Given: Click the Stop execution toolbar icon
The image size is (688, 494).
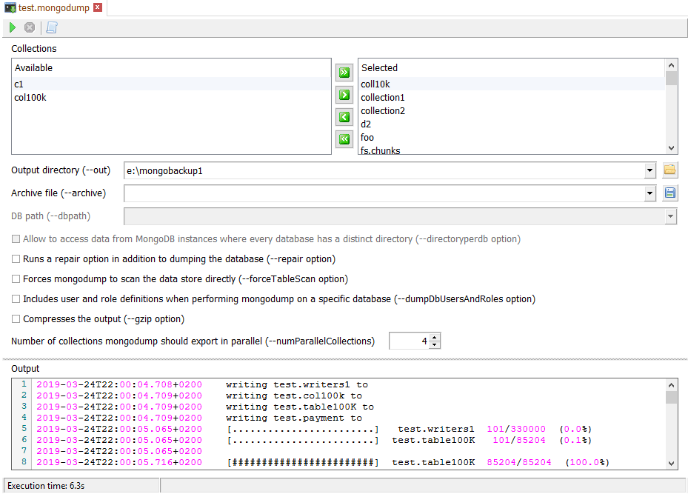Looking at the screenshot, I should click(30, 27).
